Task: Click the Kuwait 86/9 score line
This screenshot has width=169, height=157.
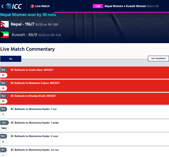Action: (37, 35)
